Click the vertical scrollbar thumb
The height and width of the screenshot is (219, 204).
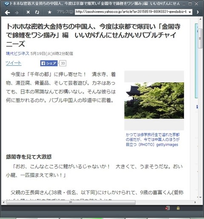tap(200, 38)
